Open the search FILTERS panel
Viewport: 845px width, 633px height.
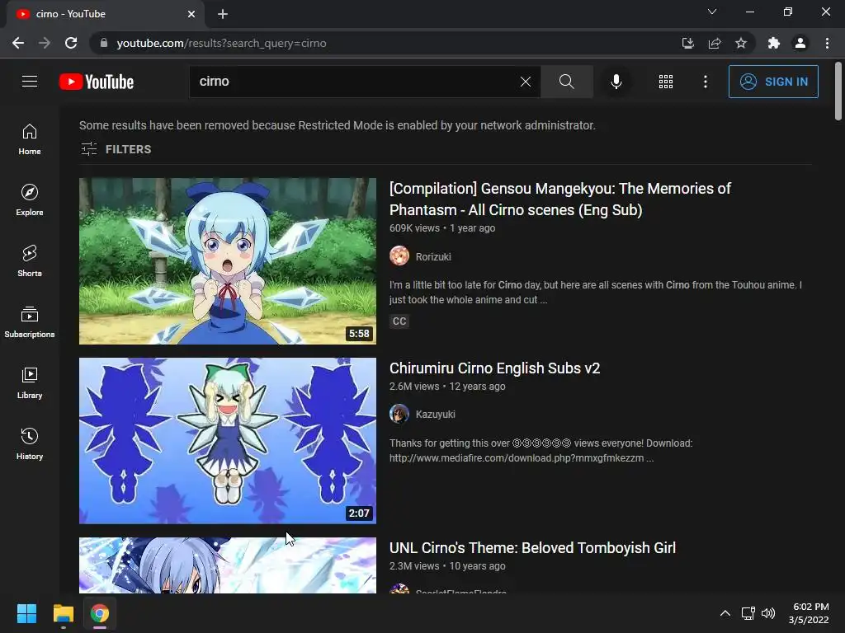click(116, 149)
